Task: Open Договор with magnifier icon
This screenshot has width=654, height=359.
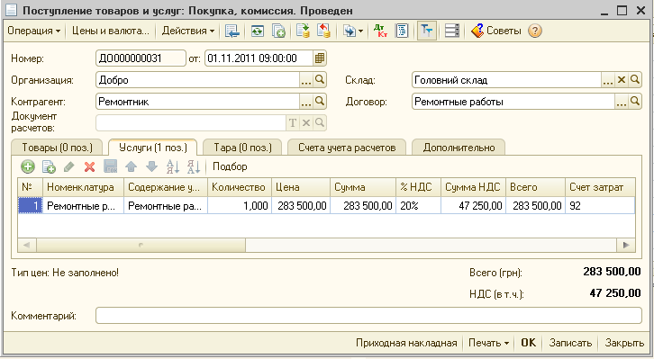Action: (635, 102)
